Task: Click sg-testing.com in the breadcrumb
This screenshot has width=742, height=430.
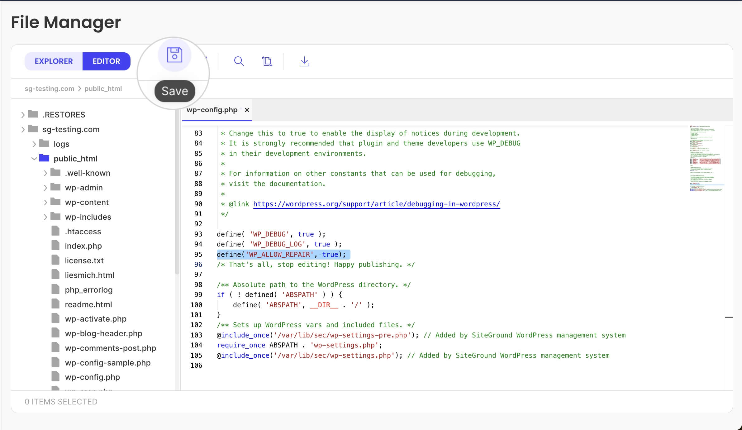Action: 49,88
